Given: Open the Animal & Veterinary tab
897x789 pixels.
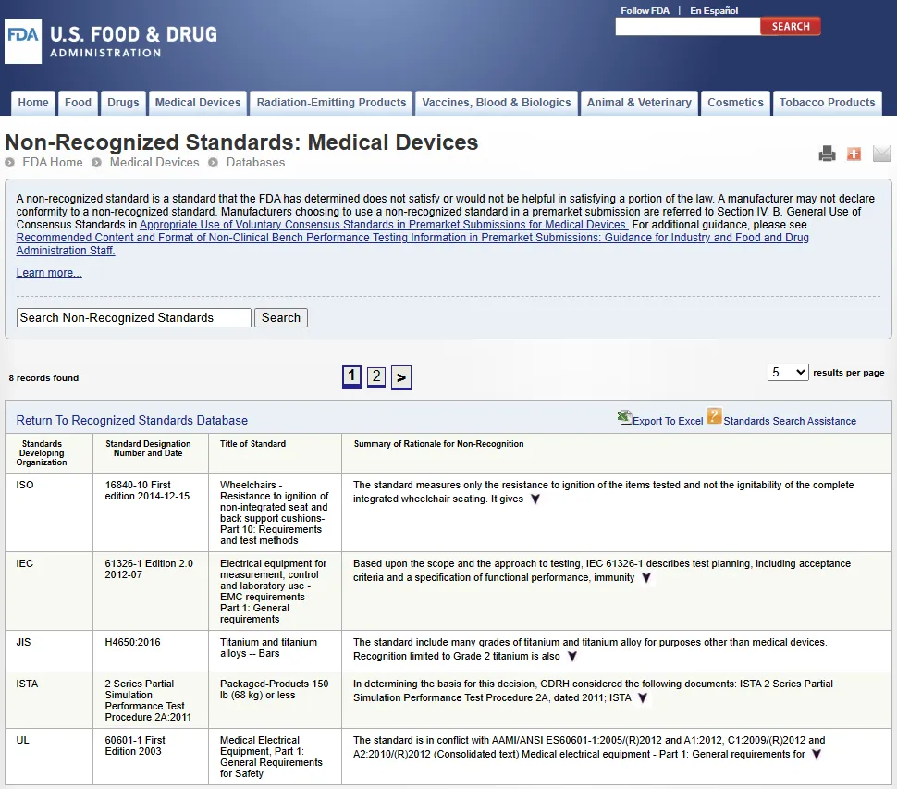Looking at the screenshot, I should coord(639,103).
